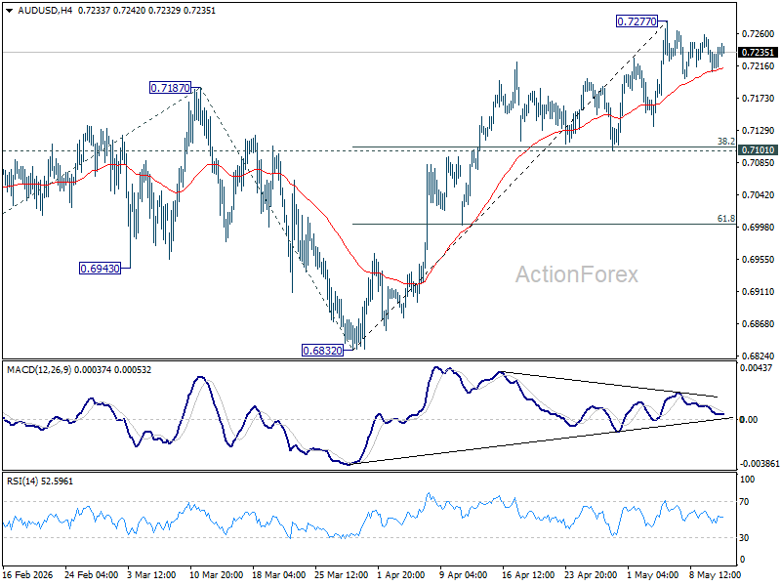This screenshot has height=586, width=781.
Task: Select the 0.71010 level price tag
Action: click(x=758, y=150)
